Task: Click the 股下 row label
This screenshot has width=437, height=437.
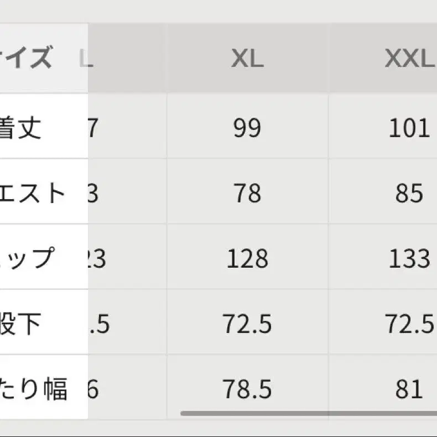Action: [22, 324]
